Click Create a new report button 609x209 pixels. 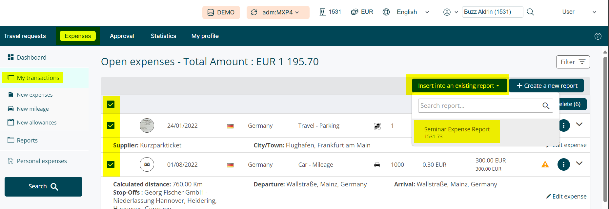(x=546, y=86)
